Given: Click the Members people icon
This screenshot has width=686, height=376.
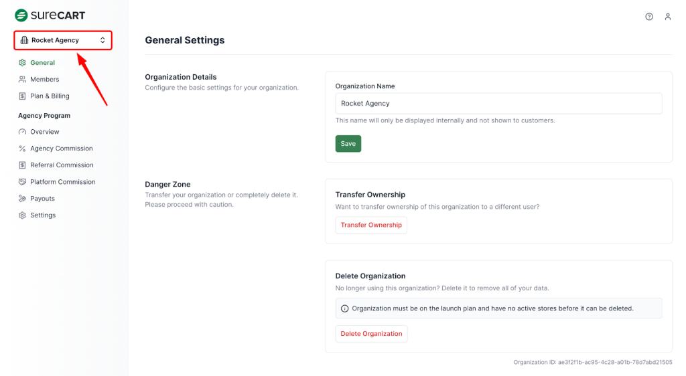Looking at the screenshot, I should [23, 80].
